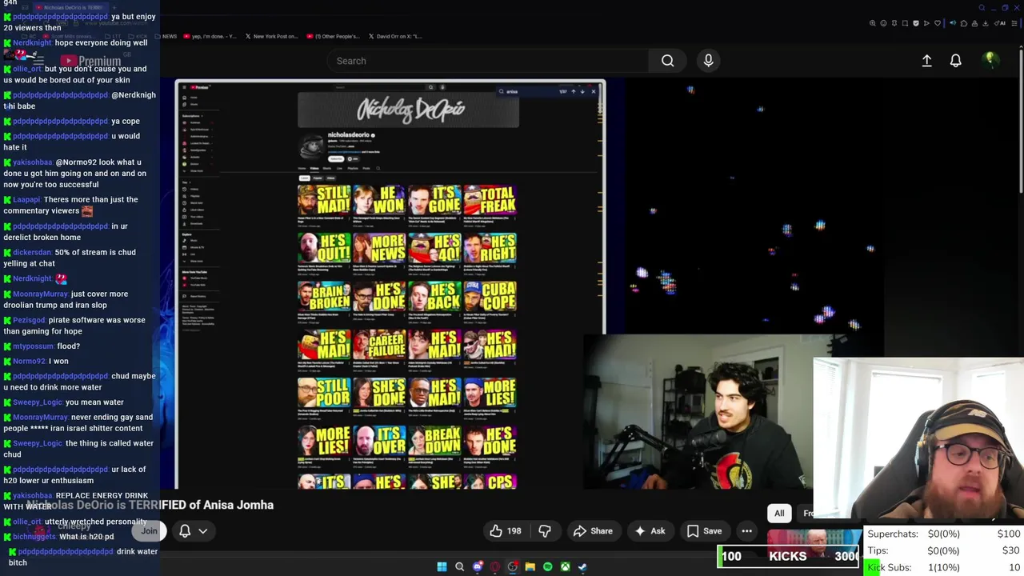
Task: Open the BREAK DOWN video thumbnail
Action: 434,441
